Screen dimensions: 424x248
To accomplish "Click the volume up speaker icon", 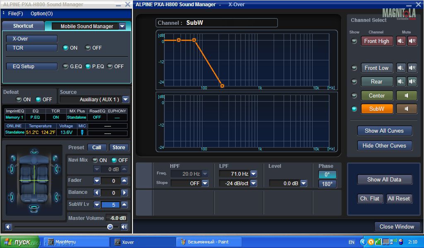I will [124, 227].
